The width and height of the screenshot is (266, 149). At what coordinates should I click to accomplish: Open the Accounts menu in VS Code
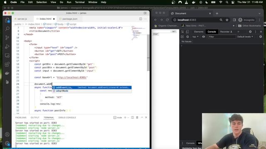7,135
